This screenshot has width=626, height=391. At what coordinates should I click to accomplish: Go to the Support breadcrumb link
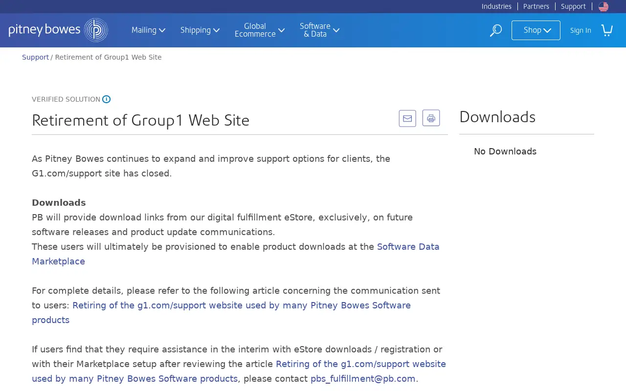(x=35, y=57)
